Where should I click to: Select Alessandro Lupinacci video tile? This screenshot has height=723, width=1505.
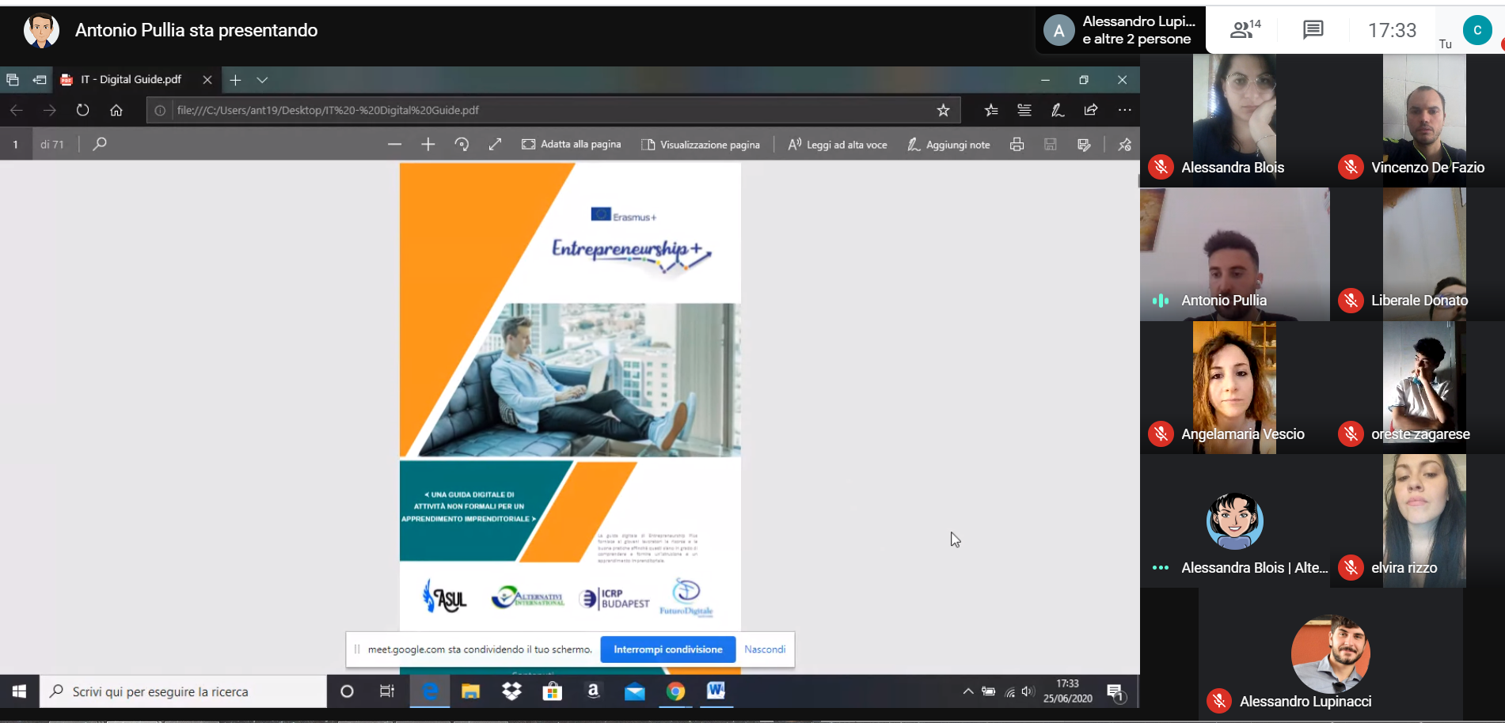[x=1330, y=654]
